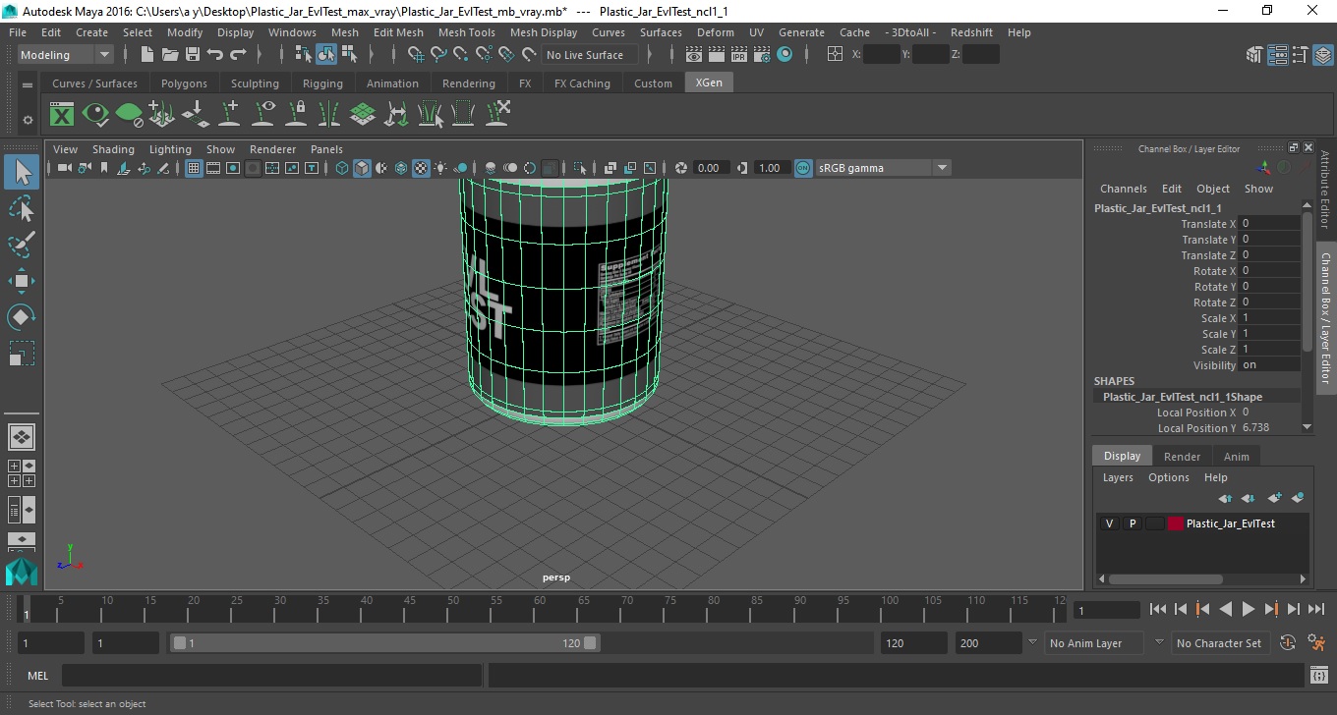Switch to the Anim layer tab
The width and height of the screenshot is (1337, 715).
[x=1236, y=457]
